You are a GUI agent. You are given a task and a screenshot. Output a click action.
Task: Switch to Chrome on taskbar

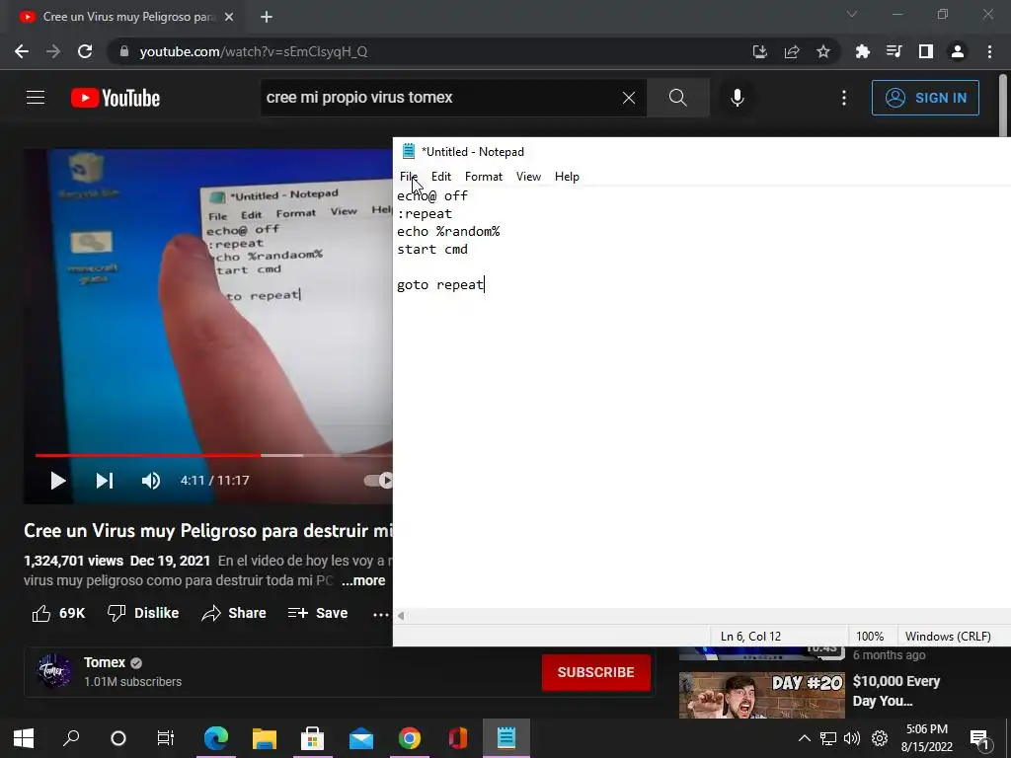410,738
